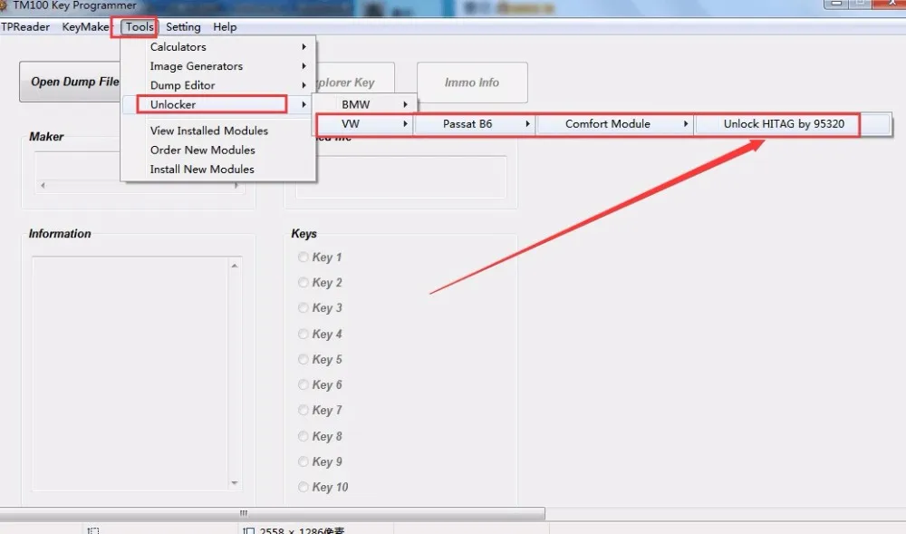
Task: Select Key 7 radio button
Action: click(x=303, y=411)
